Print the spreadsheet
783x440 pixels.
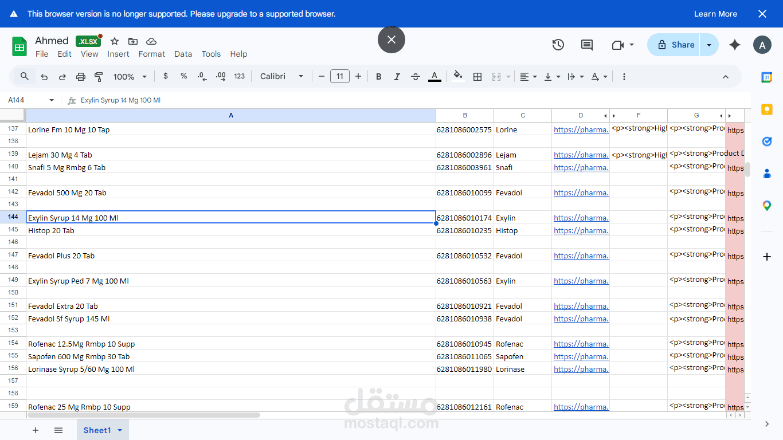(81, 76)
